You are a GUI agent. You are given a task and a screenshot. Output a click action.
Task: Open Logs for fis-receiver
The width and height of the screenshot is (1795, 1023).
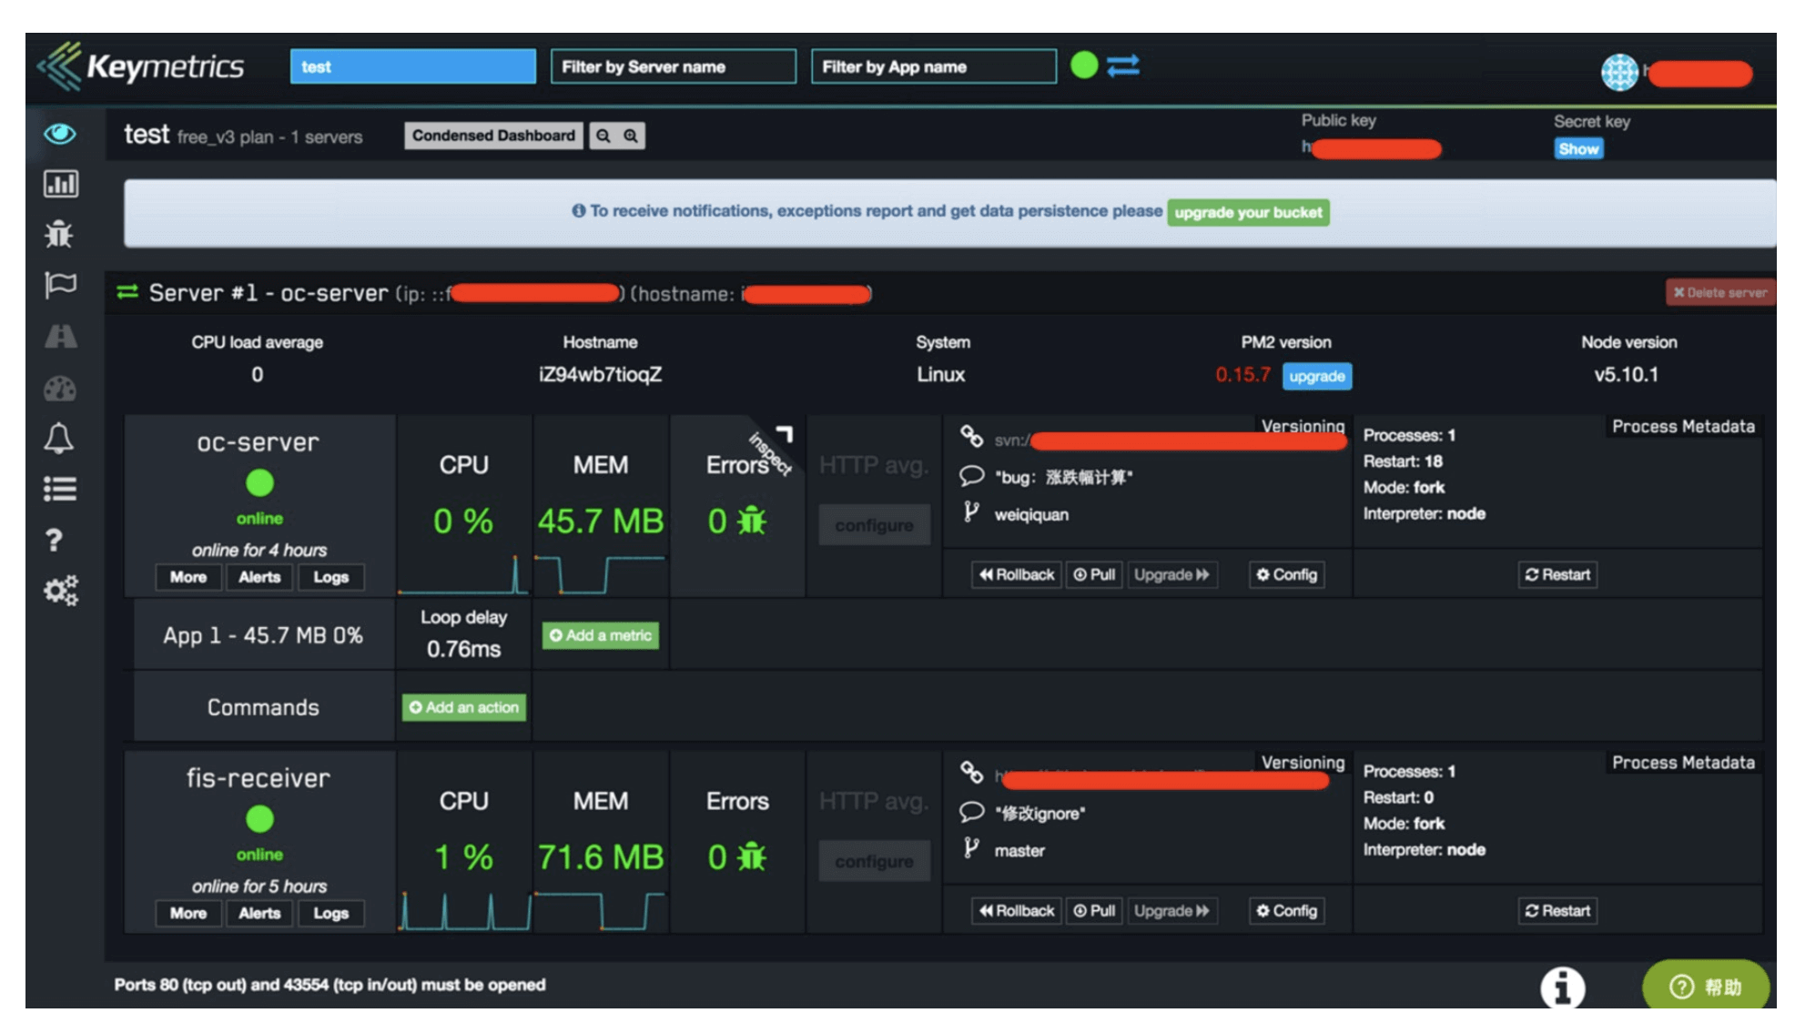[x=331, y=913]
